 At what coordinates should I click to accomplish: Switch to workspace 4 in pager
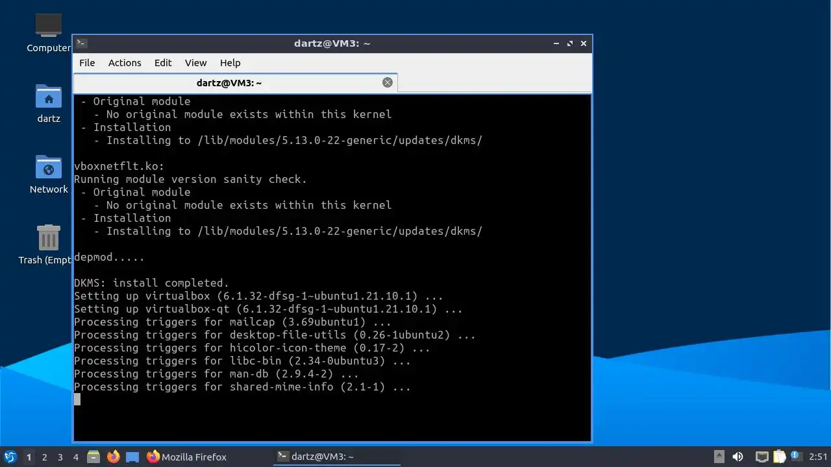[x=75, y=457]
